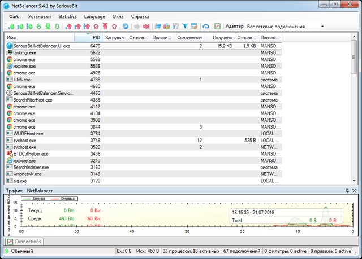Click the first red upload arrow icon

click(70, 27)
